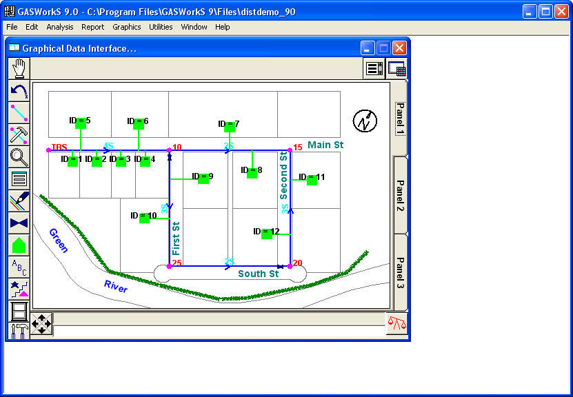Activate the zoom magnifier tool
Screen dimensions: 573x397
(x=18, y=156)
